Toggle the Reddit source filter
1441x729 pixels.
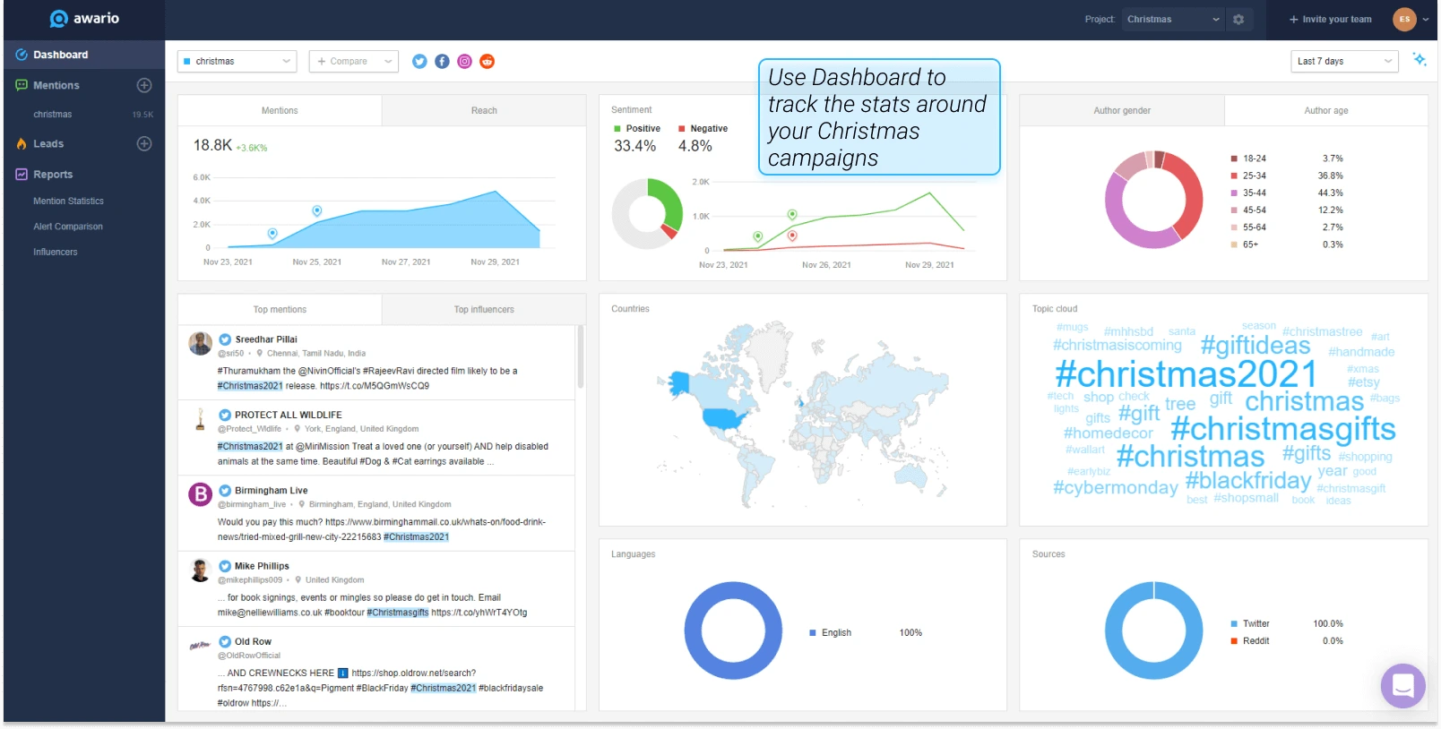tap(487, 61)
